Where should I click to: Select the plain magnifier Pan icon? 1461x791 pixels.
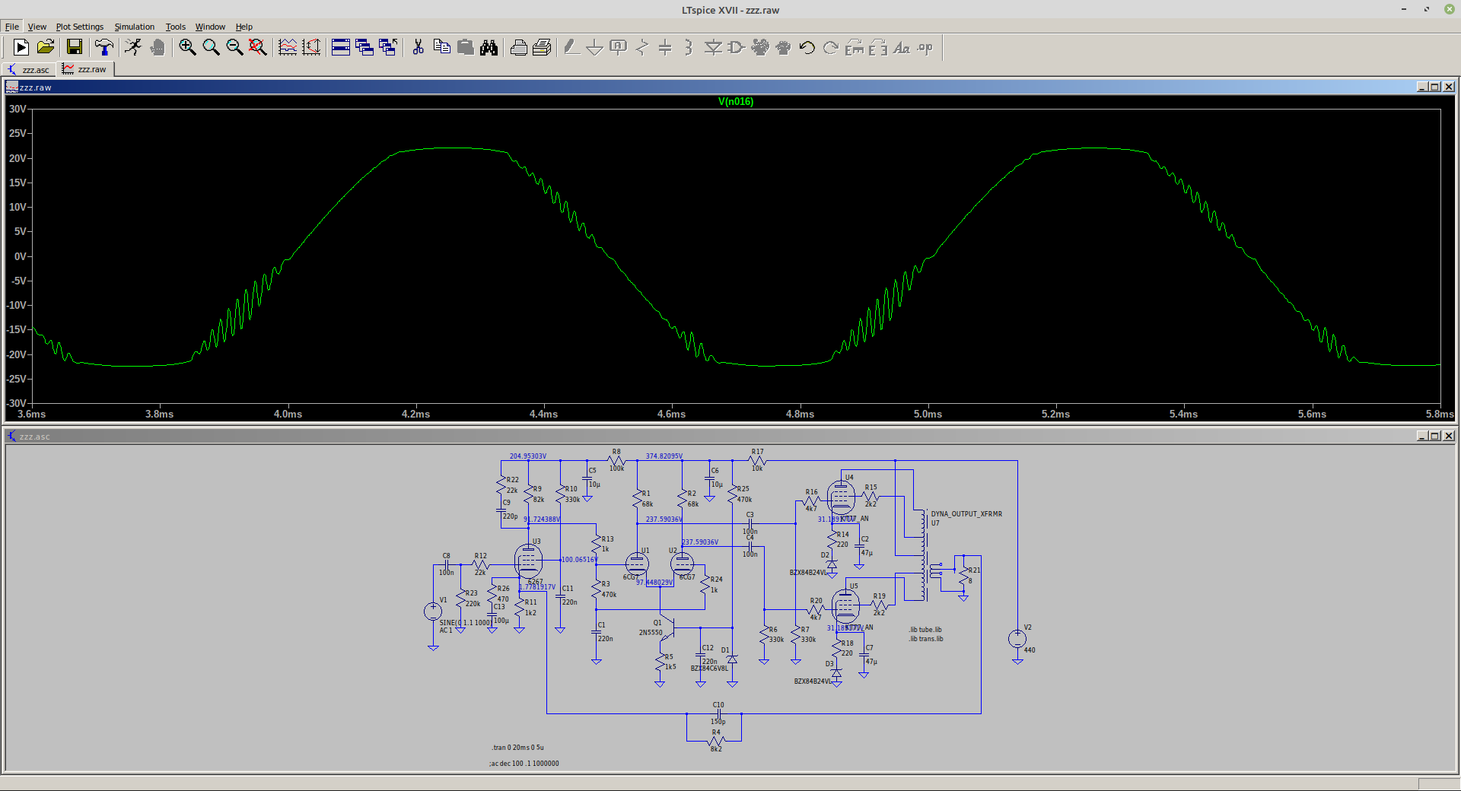tap(211, 47)
